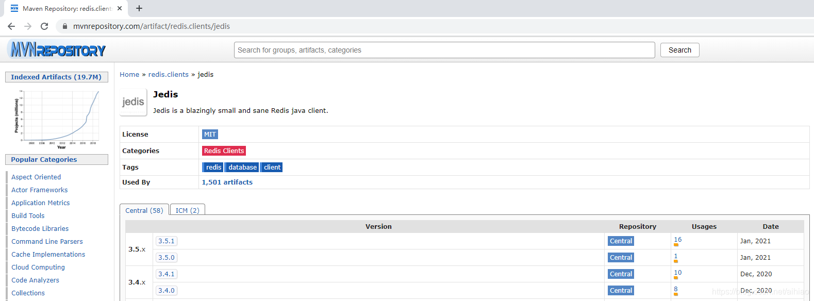Open Code Analyzers category

[35, 280]
